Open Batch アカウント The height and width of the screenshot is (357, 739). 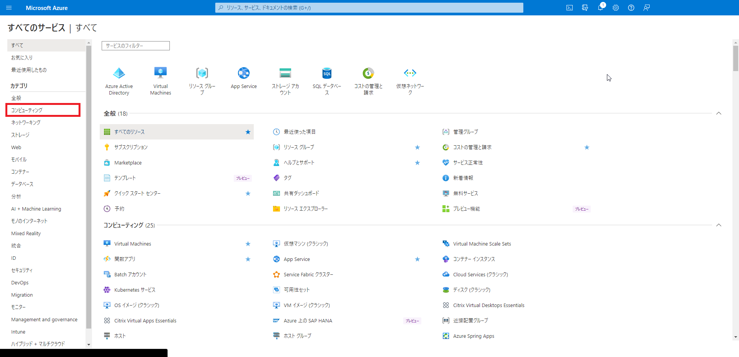click(130, 274)
